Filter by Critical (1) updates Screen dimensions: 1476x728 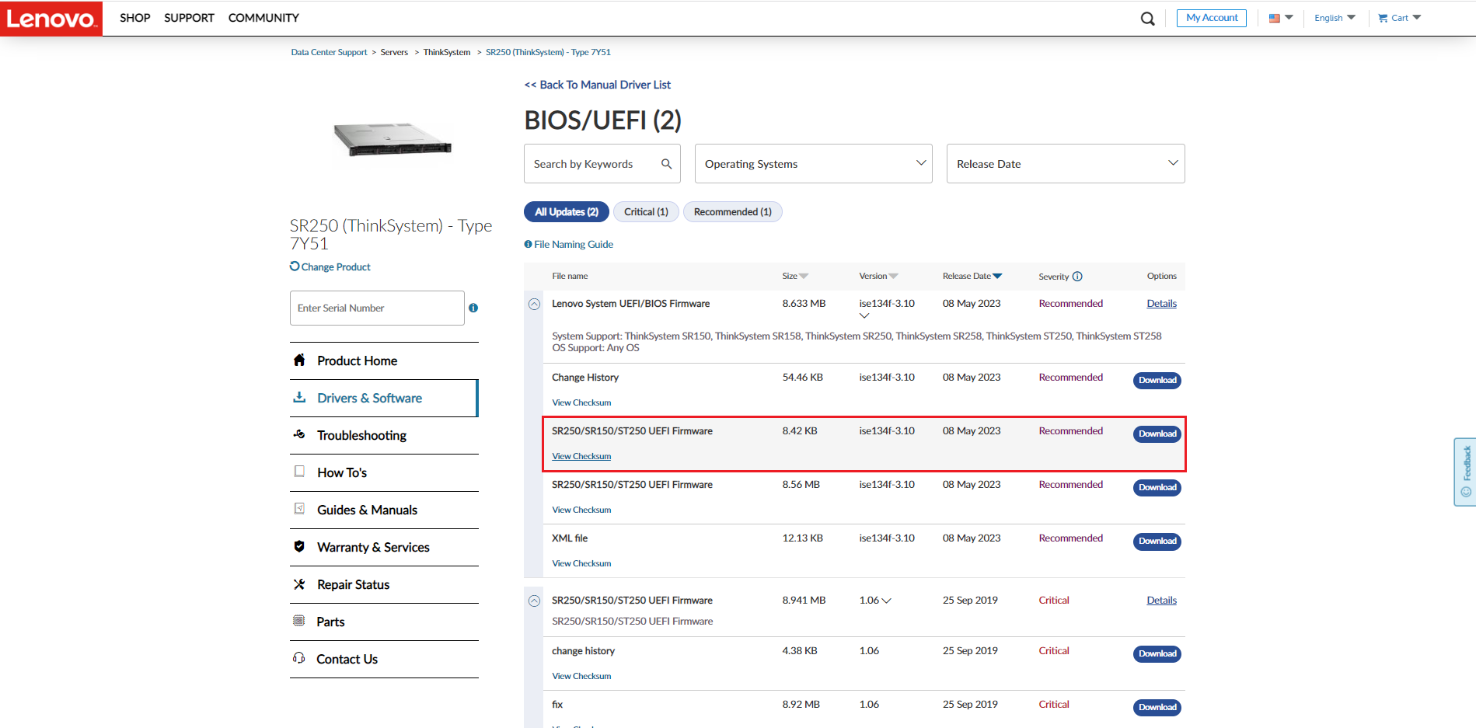coord(646,212)
